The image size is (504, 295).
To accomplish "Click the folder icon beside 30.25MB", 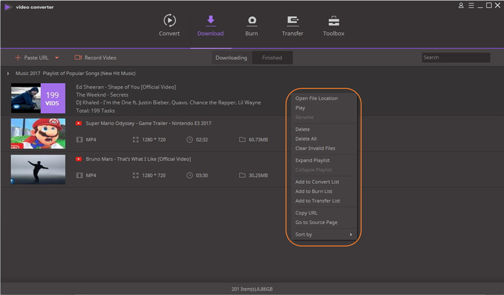I will click(x=242, y=175).
